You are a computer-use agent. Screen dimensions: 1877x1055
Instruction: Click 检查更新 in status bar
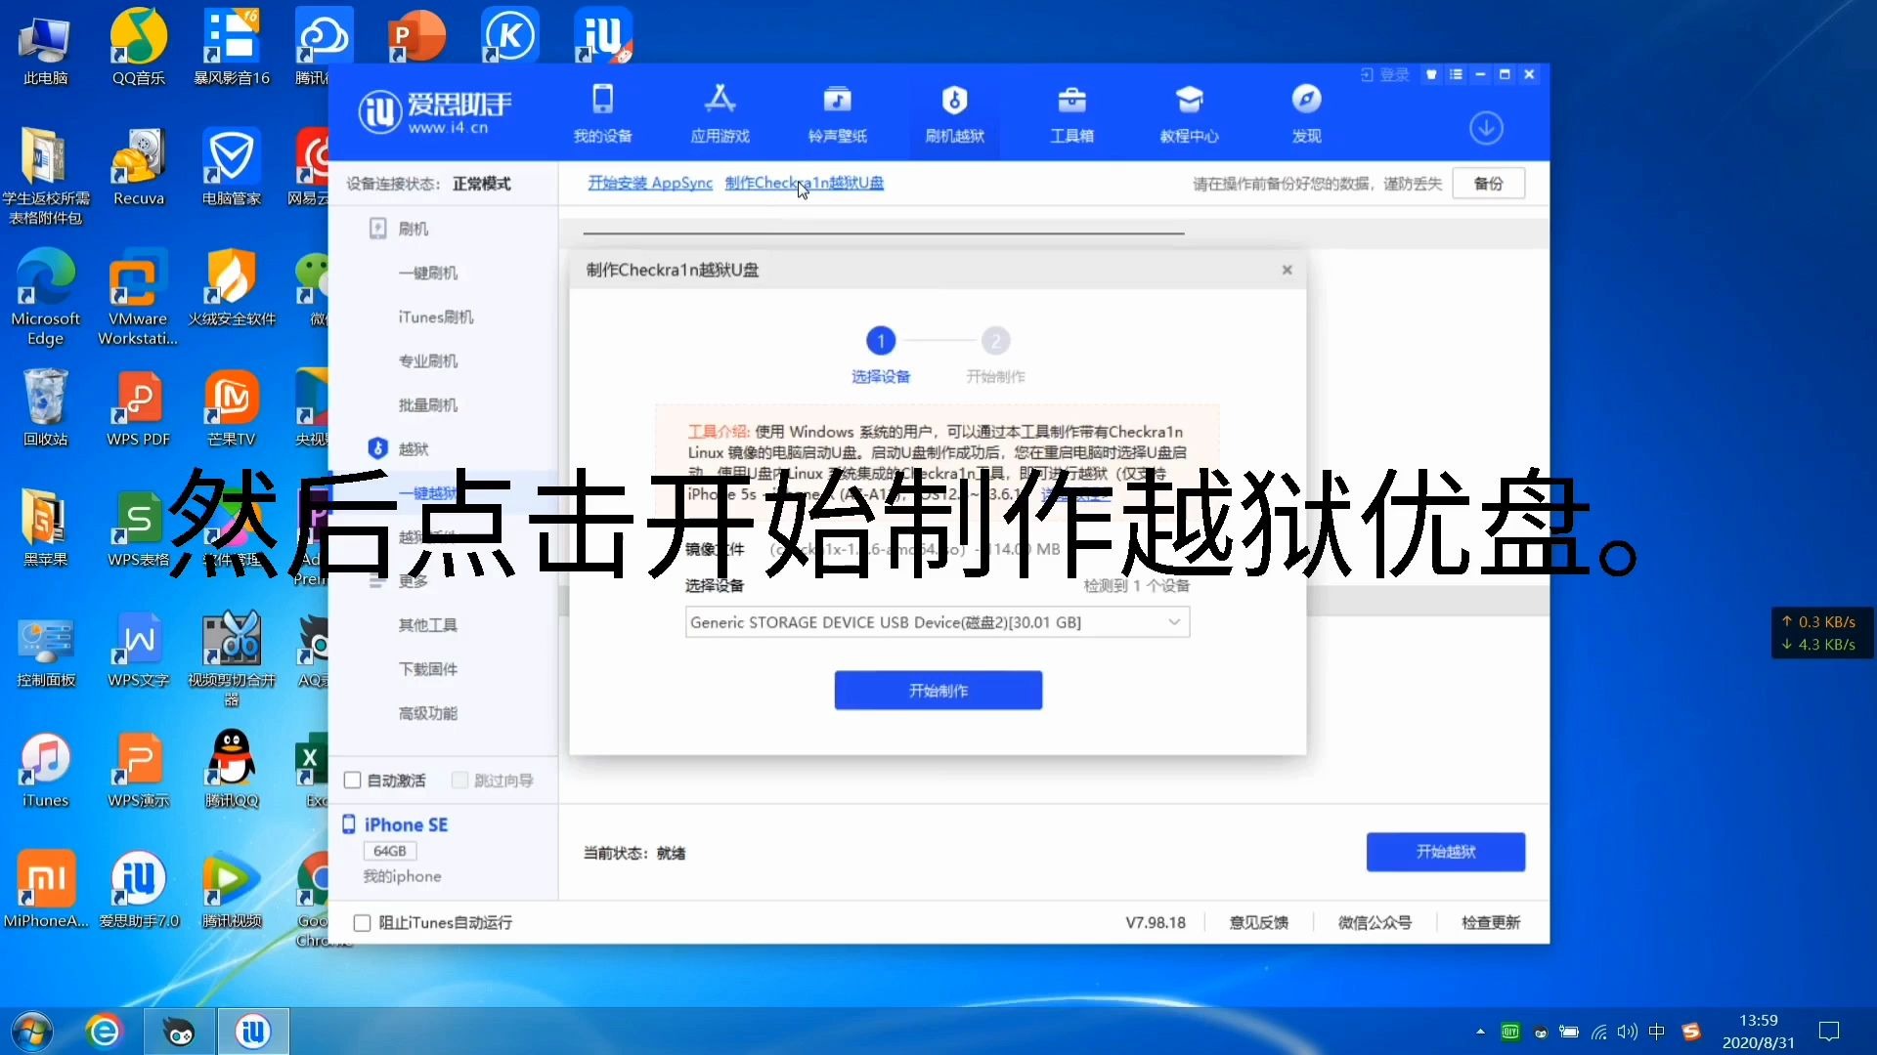(x=1491, y=923)
